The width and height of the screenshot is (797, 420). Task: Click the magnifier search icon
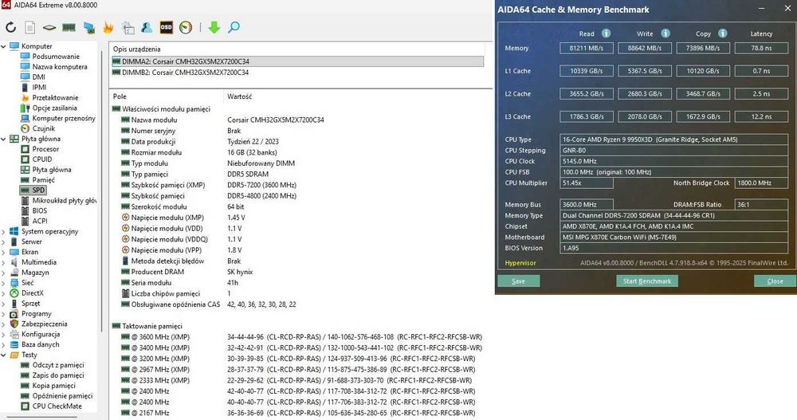click(x=234, y=27)
